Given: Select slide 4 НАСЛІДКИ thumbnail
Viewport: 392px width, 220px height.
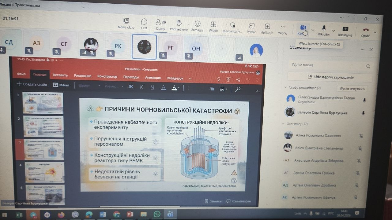Looking at the screenshot, I should tap(44, 172).
